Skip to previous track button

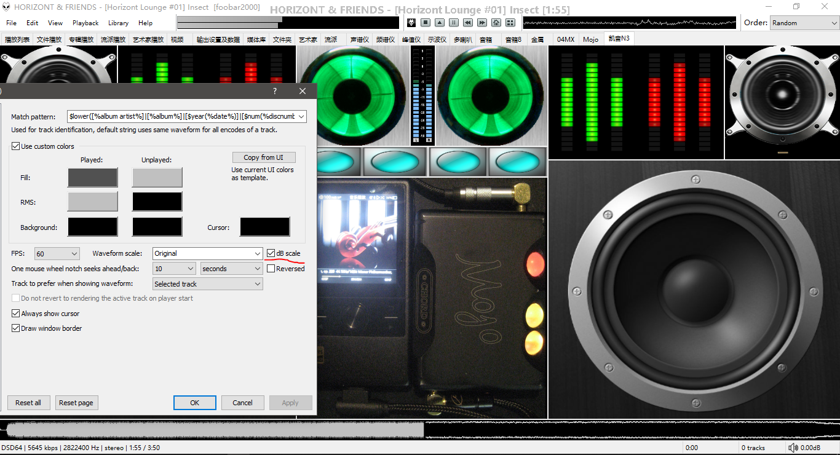point(468,23)
